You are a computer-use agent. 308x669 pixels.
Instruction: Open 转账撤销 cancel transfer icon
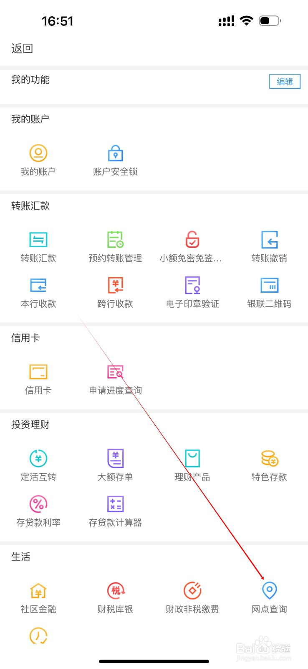(x=270, y=240)
